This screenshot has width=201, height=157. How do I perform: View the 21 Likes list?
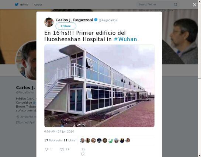pyautogui.click(x=69, y=140)
